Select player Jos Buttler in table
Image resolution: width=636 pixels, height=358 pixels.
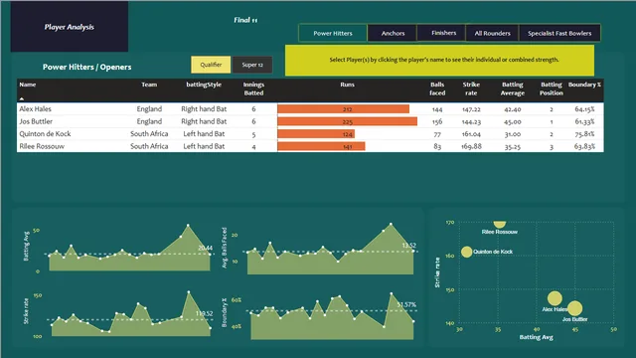(36, 121)
